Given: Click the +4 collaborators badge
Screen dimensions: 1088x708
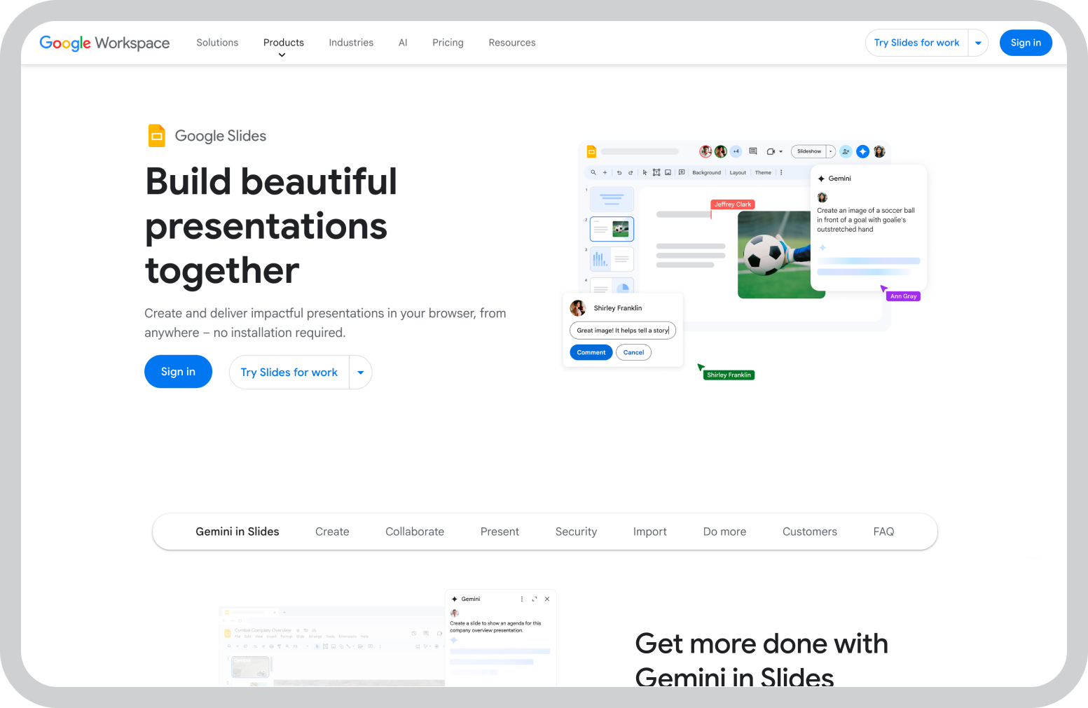Looking at the screenshot, I should (736, 151).
